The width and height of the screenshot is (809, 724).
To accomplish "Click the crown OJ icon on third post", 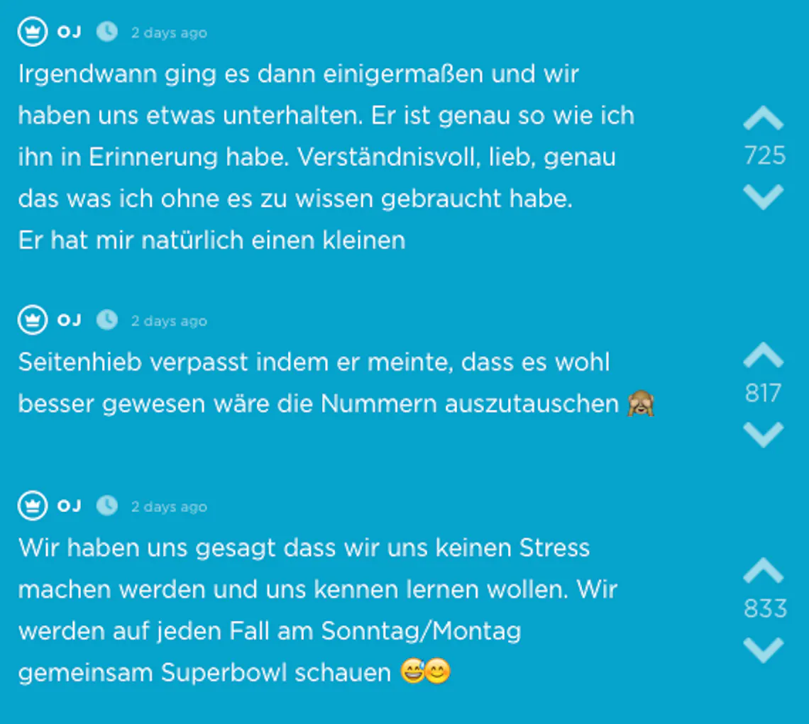I will (33, 506).
